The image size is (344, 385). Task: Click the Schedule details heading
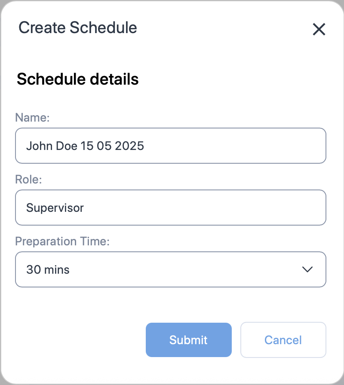[x=77, y=79]
